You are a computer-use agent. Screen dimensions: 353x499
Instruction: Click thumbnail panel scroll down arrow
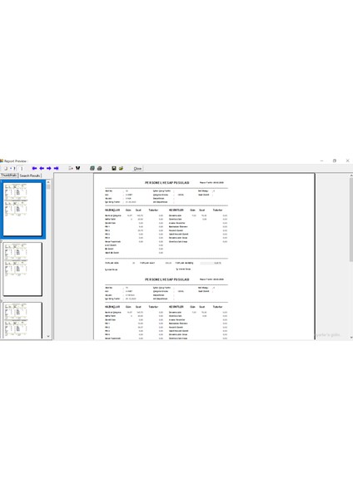[x=48, y=336]
